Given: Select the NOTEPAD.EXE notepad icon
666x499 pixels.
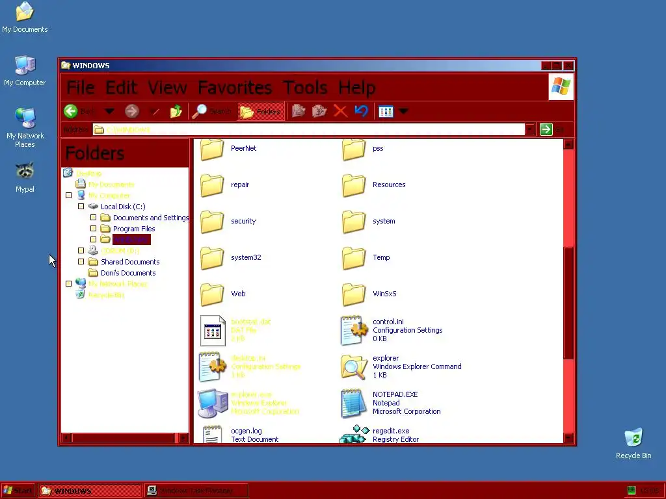Looking at the screenshot, I should click(x=354, y=403).
